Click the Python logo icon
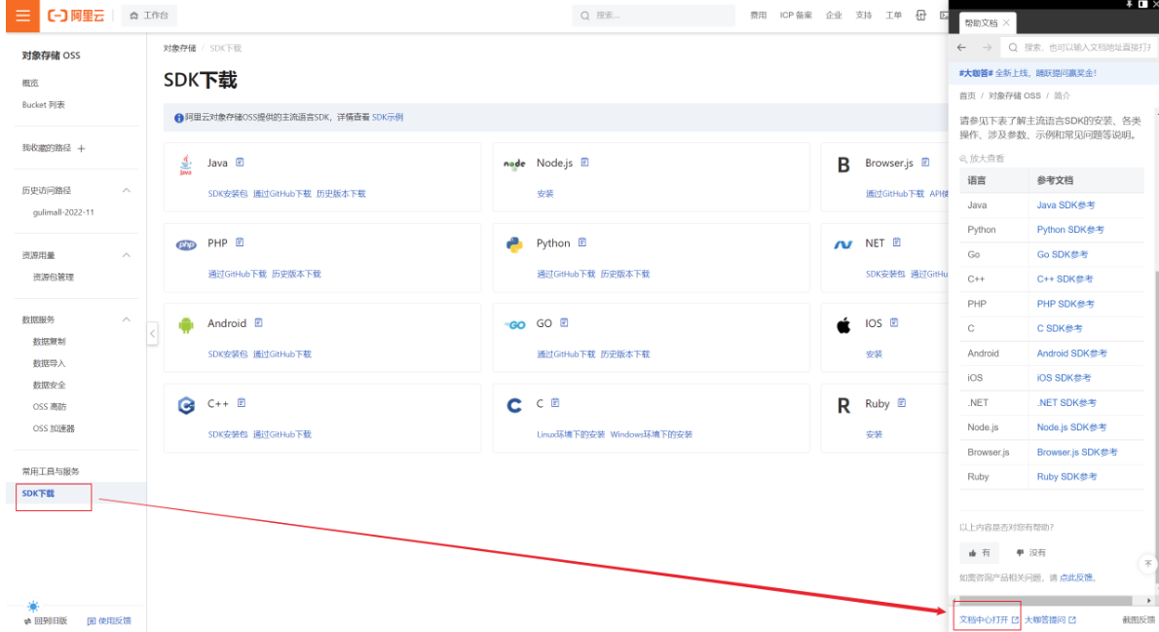The height and width of the screenshot is (632, 1159). point(514,244)
